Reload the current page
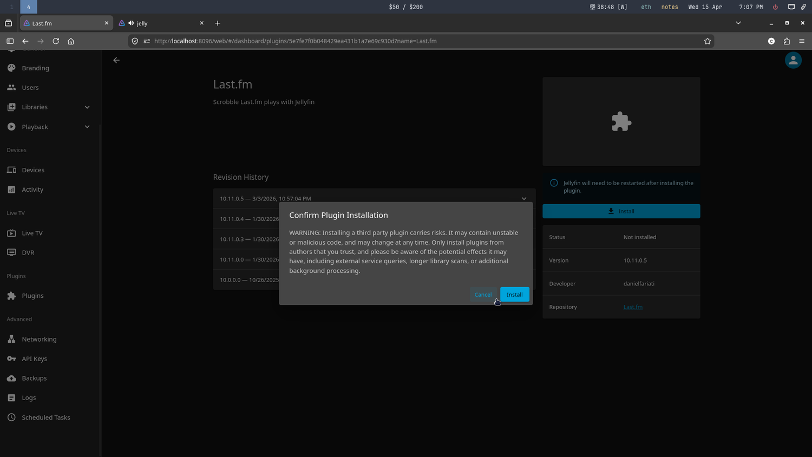The image size is (812, 457). pyautogui.click(x=56, y=41)
